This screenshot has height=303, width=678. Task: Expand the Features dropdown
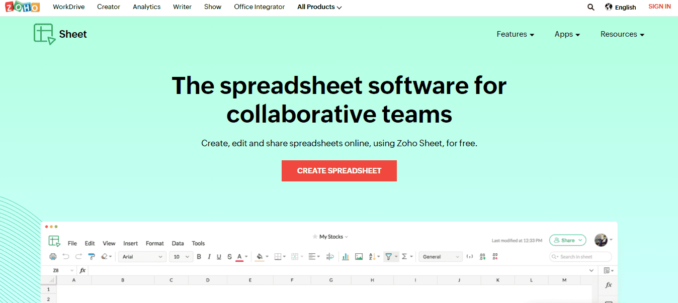[516, 34]
